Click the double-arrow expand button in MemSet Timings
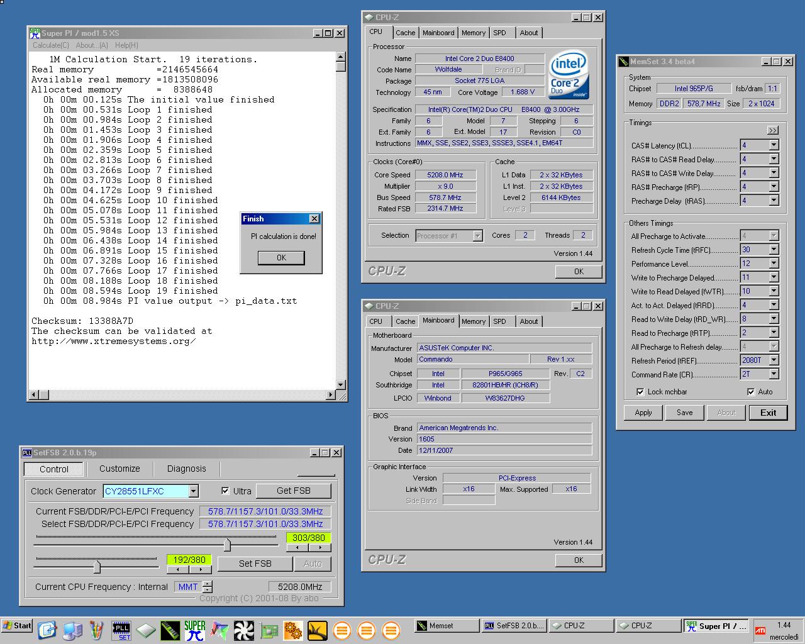 [773, 130]
